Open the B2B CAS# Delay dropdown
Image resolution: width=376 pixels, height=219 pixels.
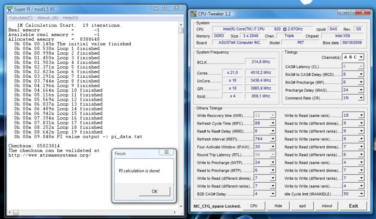(x=273, y=194)
